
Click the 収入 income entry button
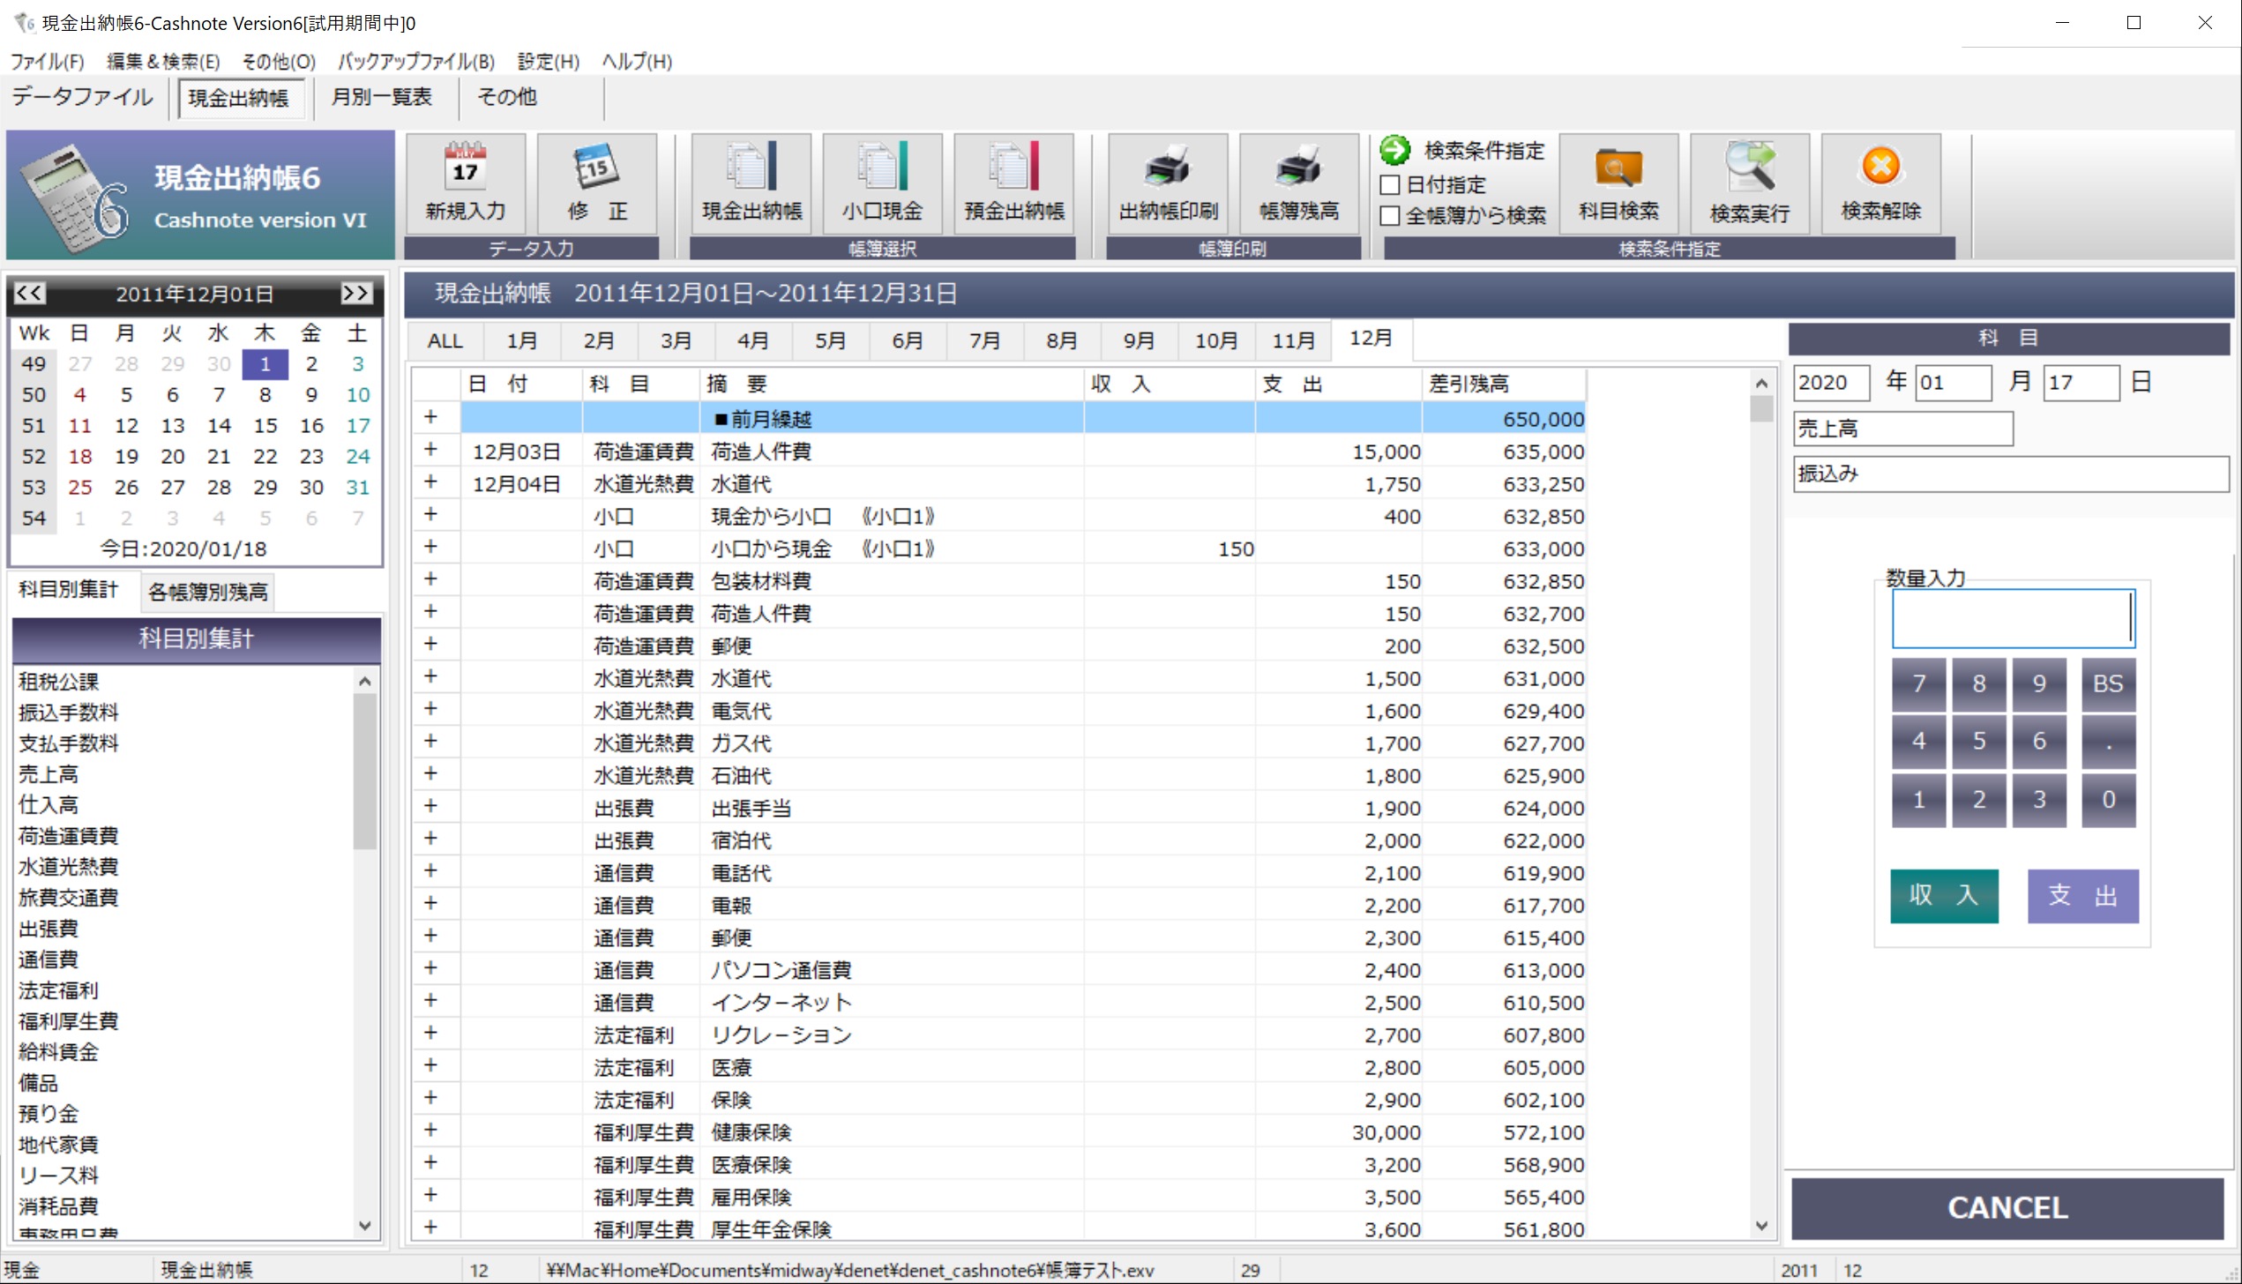pyautogui.click(x=1942, y=894)
